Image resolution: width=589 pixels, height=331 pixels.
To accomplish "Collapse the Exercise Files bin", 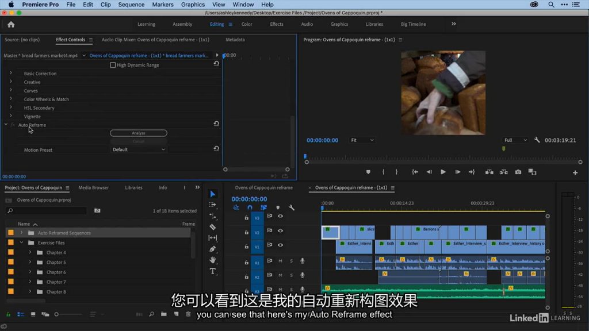I will point(21,243).
